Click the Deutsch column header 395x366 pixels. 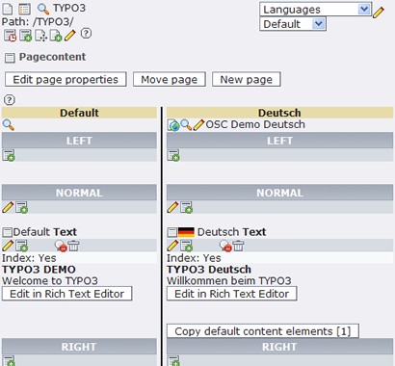pos(279,113)
